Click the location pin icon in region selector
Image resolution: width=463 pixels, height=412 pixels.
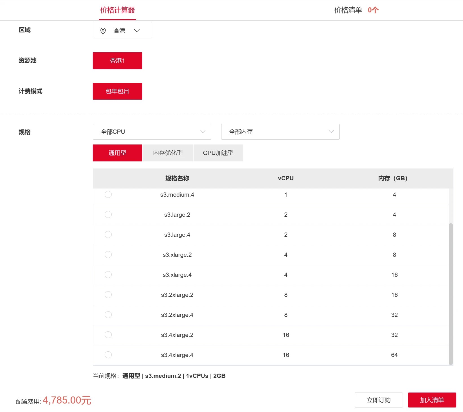pyautogui.click(x=103, y=31)
